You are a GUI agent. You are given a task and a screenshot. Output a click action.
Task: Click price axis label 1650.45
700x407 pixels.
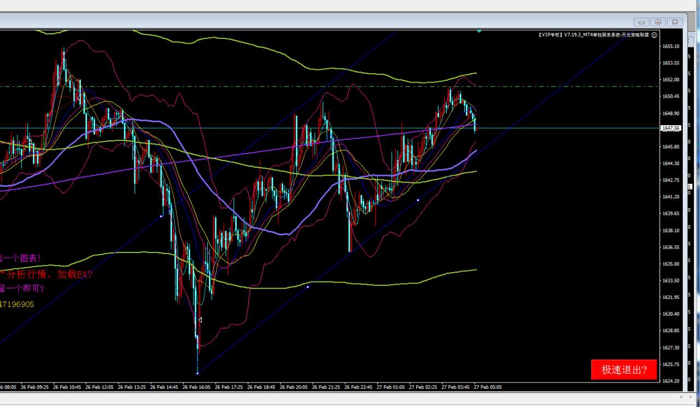click(670, 96)
